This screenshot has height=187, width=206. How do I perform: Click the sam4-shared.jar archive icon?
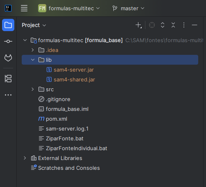pyautogui.click(x=49, y=79)
